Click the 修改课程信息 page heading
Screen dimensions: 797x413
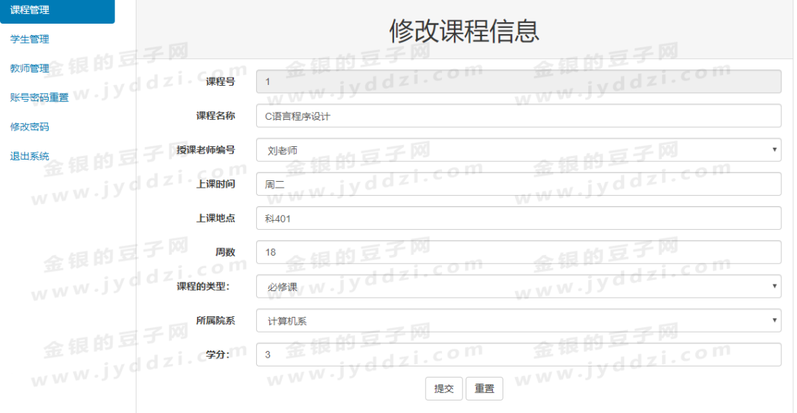(464, 32)
